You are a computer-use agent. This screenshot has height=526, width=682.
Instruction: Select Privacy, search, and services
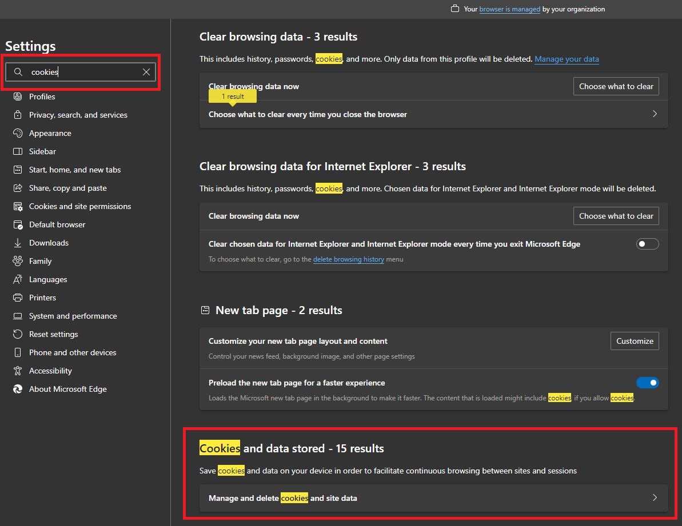tap(77, 115)
